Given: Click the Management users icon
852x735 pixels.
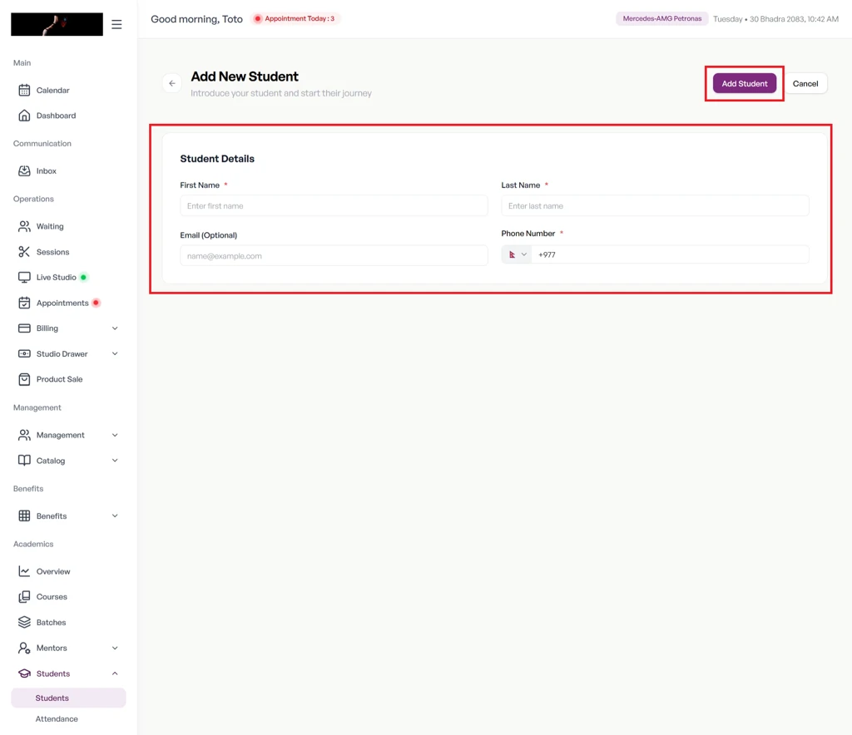Looking at the screenshot, I should [x=24, y=435].
